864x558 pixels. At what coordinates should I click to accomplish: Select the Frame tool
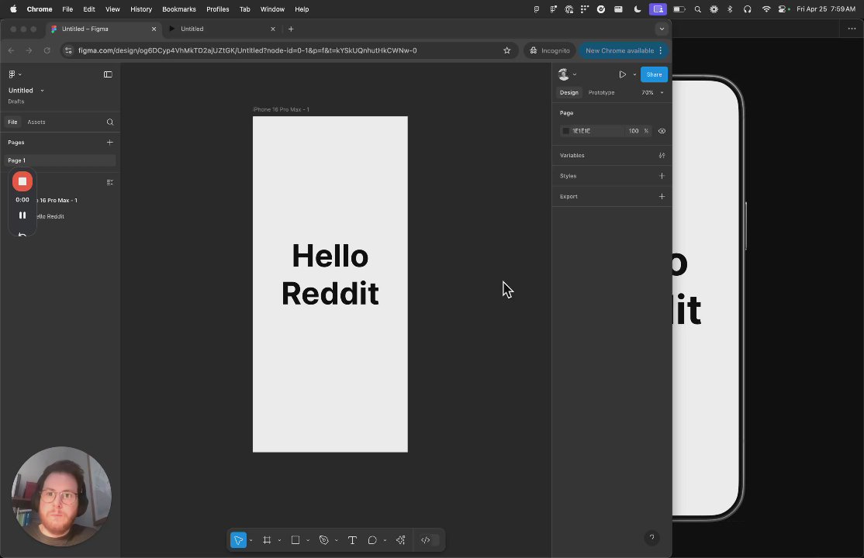[267, 540]
